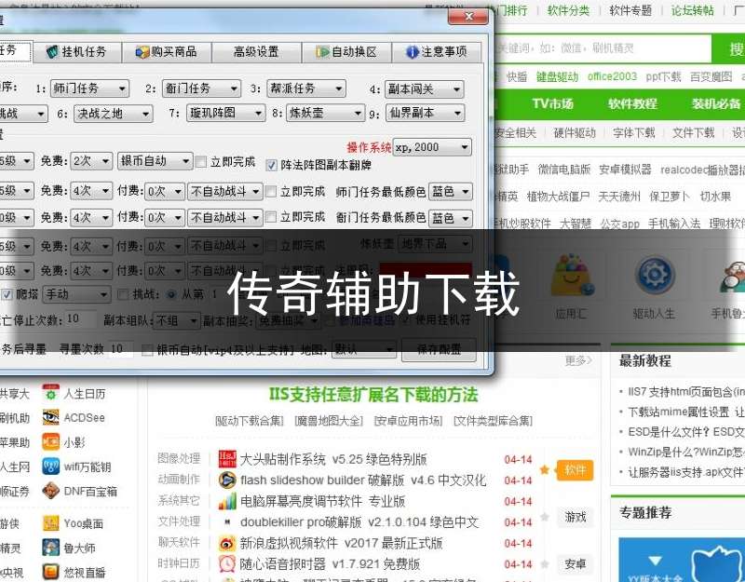
Task: Open the 高级设置 tab
Action: click(257, 52)
